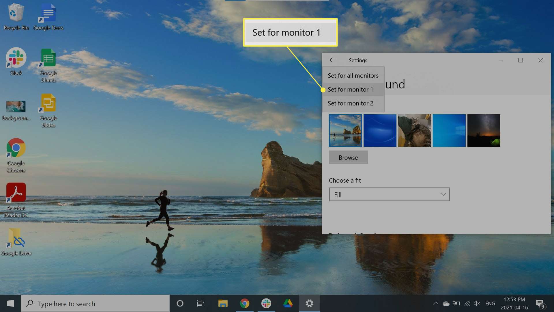The width and height of the screenshot is (554, 312).
Task: Select 'Set for all monitors' option
Action: (353, 75)
